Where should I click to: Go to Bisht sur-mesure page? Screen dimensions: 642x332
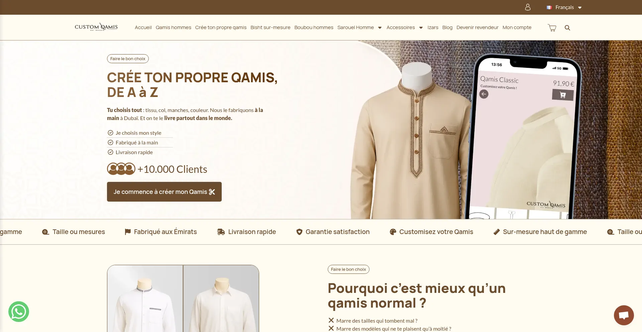(x=271, y=27)
